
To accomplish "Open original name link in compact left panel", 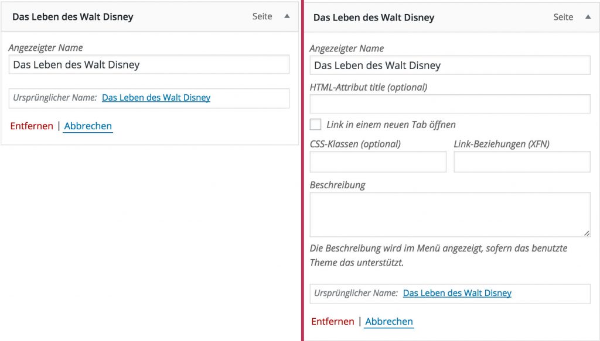I will 156,98.
